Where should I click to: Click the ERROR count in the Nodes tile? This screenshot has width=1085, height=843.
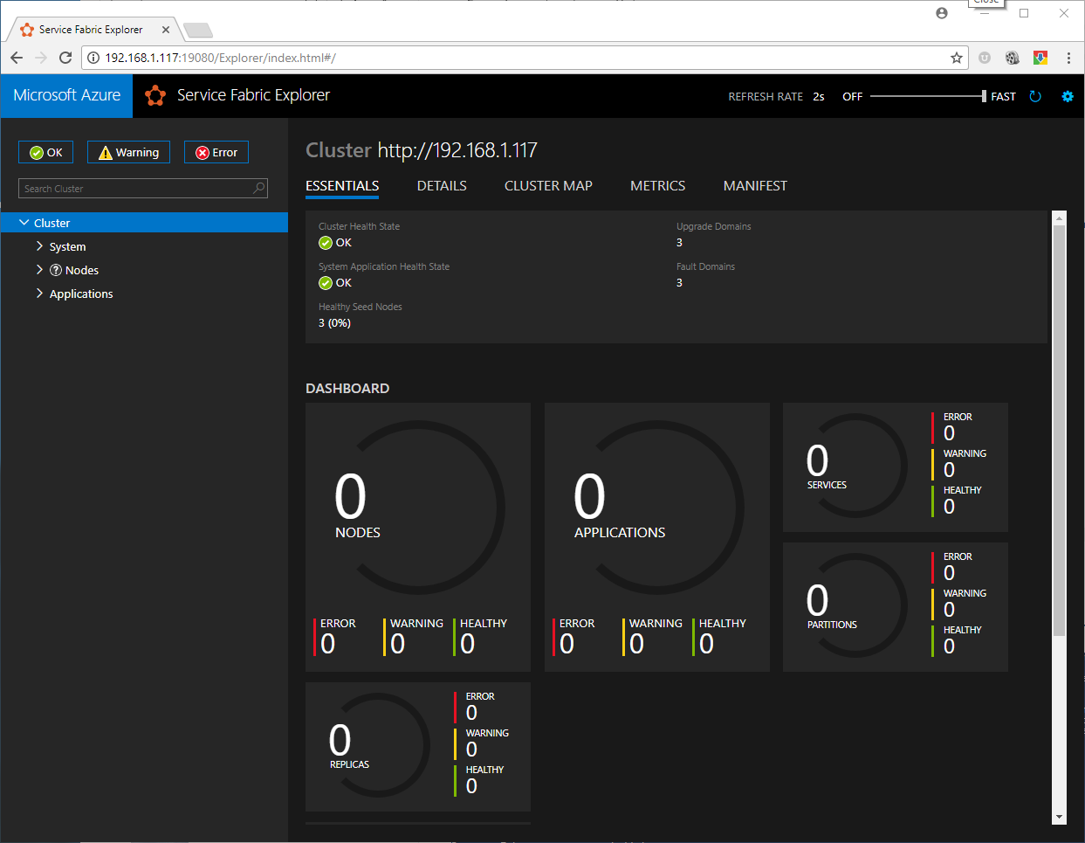tap(328, 644)
